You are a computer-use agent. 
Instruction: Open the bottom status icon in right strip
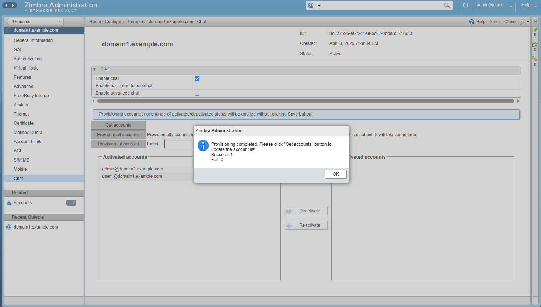[535, 59]
